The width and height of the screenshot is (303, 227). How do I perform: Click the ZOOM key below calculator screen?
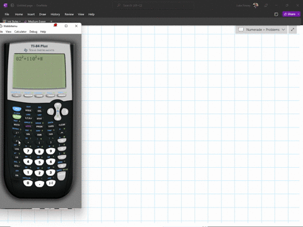click(x=39, y=96)
